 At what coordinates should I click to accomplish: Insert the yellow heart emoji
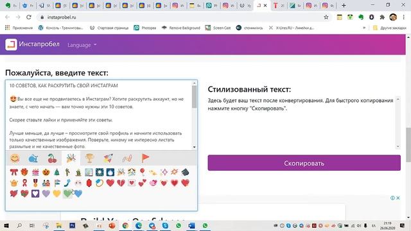(x=57, y=194)
